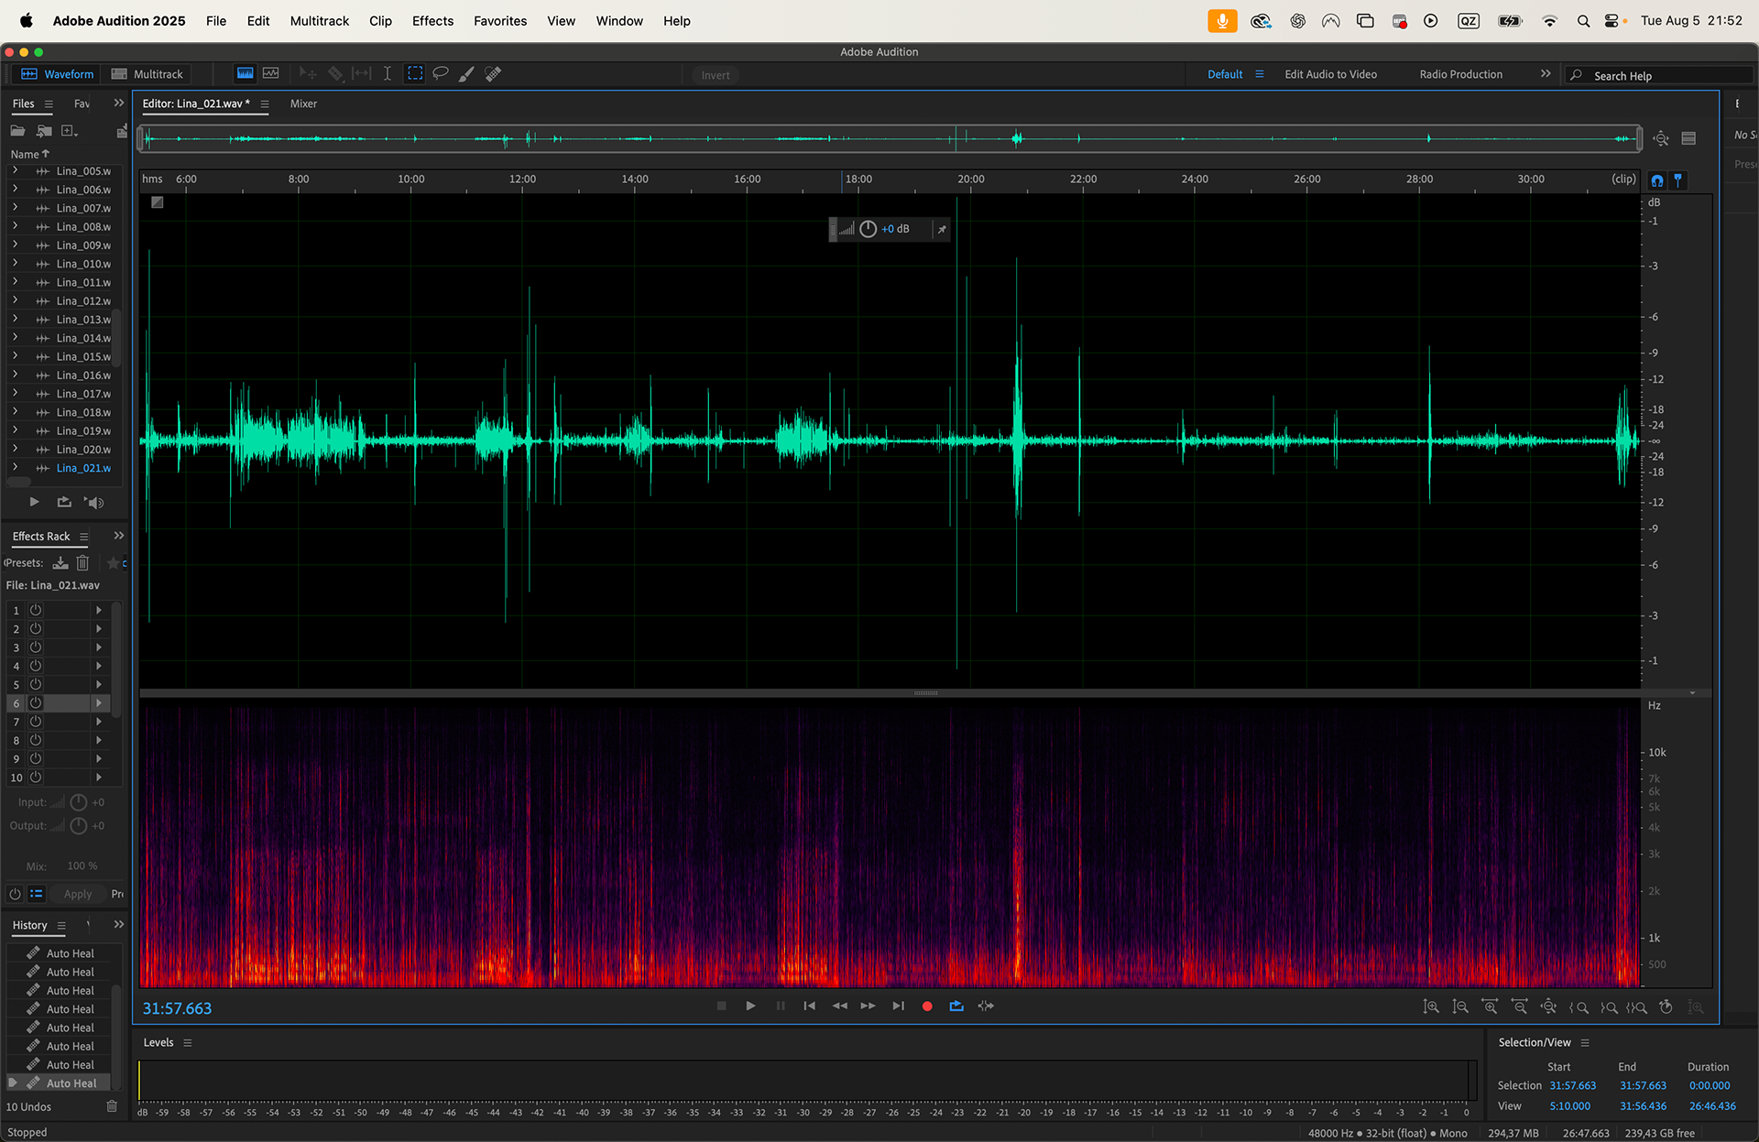Open the Import File icon in Files panel
This screenshot has width=1759, height=1142.
(44, 131)
